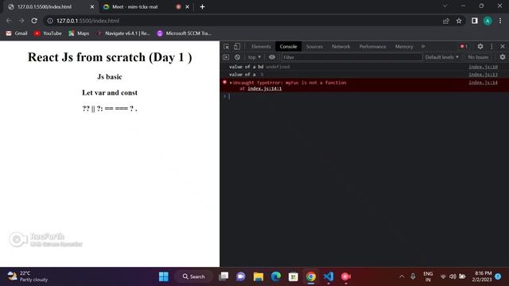Open the Windows Start menu
The width and height of the screenshot is (509, 286).
point(164,276)
